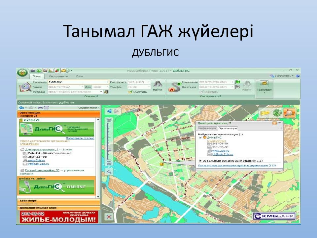This screenshot has height=238, width=317.
Task: Open the Сайт/почта dropdown arrow
Action: pyautogui.click(x=149, y=82)
